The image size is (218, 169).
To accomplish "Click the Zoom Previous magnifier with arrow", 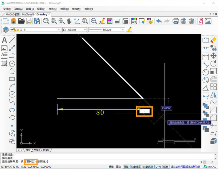I will 94,21.
